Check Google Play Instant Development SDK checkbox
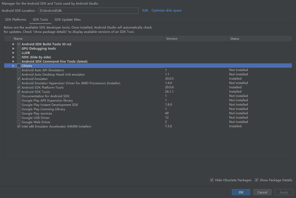 tap(19, 105)
